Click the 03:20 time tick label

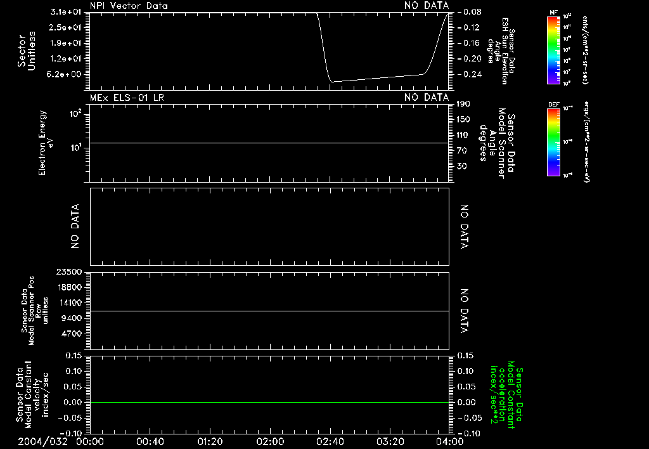tap(390, 441)
